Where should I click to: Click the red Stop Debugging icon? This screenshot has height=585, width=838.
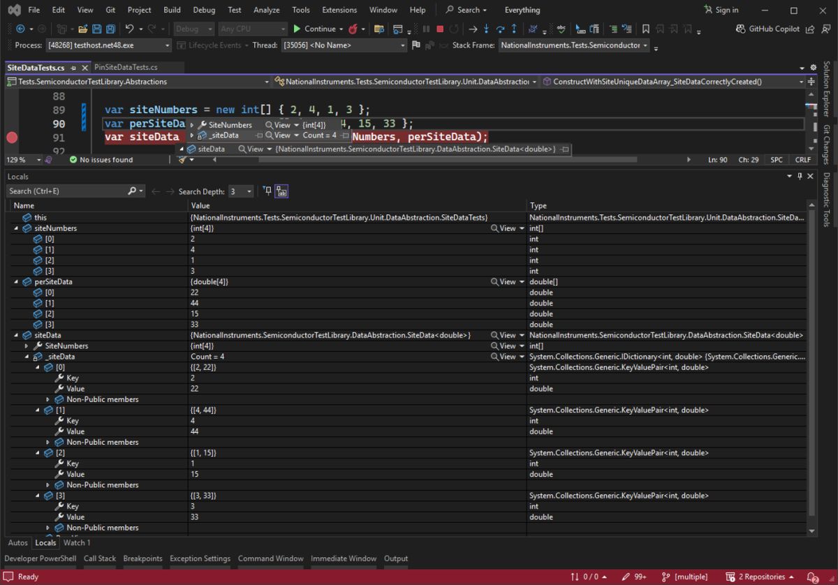click(x=440, y=29)
